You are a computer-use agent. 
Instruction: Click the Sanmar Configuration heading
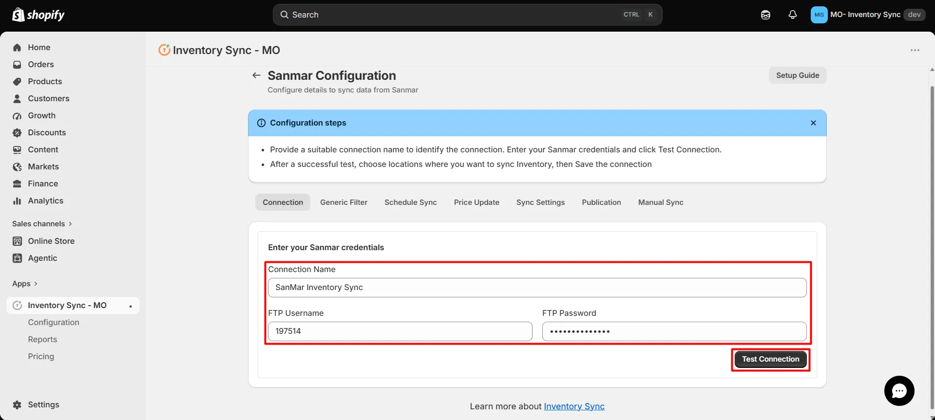point(331,75)
